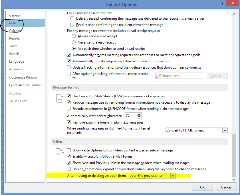Select the Mail options category
This screenshot has height=195, width=240.
pyautogui.click(x=25, y=23)
